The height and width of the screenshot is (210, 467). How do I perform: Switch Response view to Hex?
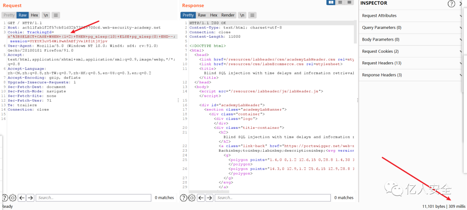(x=214, y=15)
